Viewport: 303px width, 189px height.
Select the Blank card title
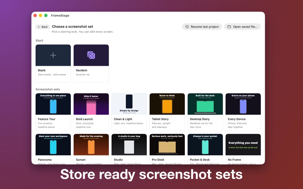pos(42,70)
